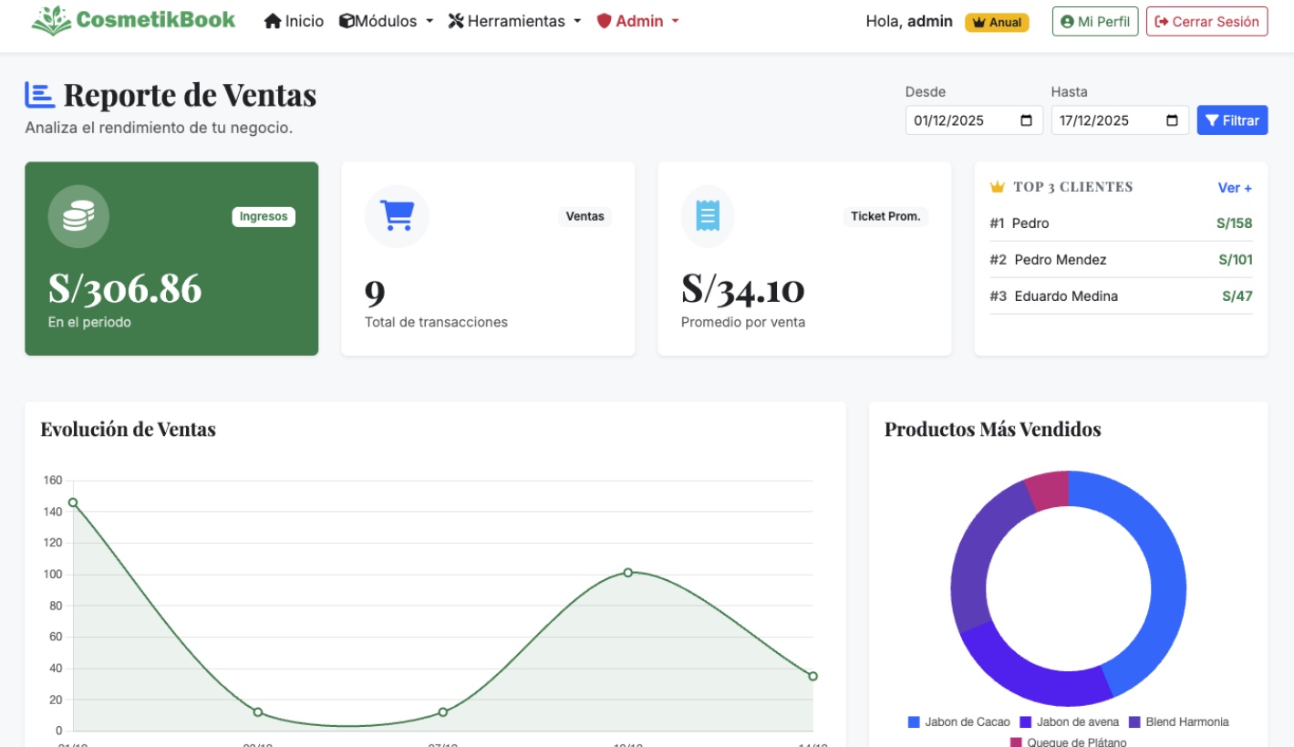Toggle Blend Harmonia legend item
The height and width of the screenshot is (747, 1294).
(x=1178, y=721)
